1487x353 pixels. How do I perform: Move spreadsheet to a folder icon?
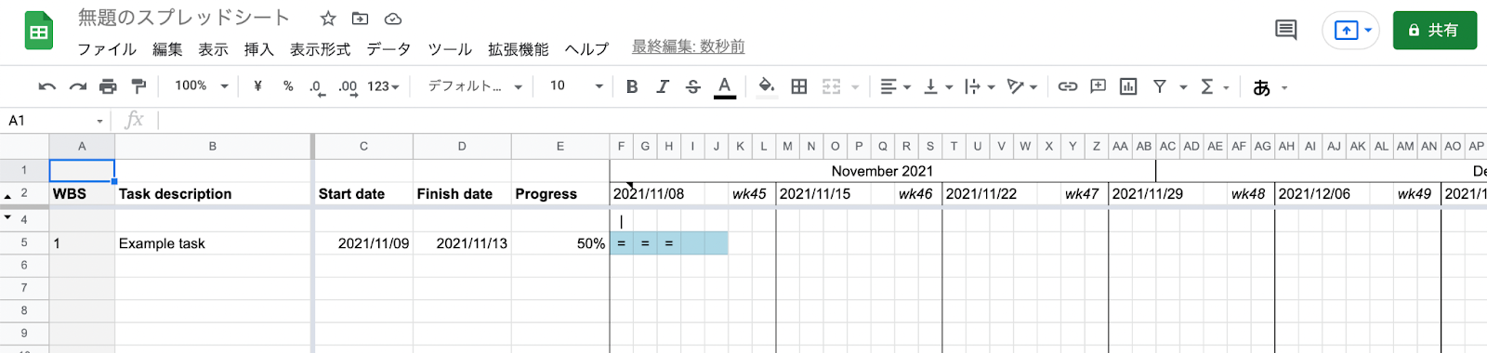point(360,19)
